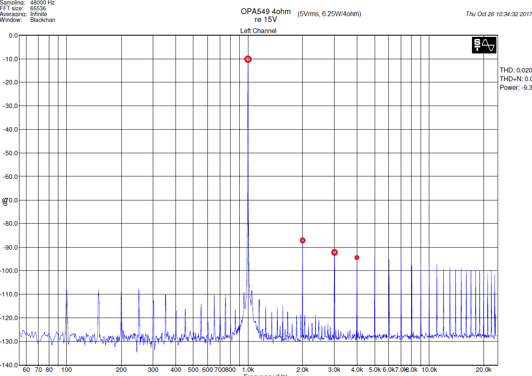Click the 200 Hz x-axis label

[121, 370]
